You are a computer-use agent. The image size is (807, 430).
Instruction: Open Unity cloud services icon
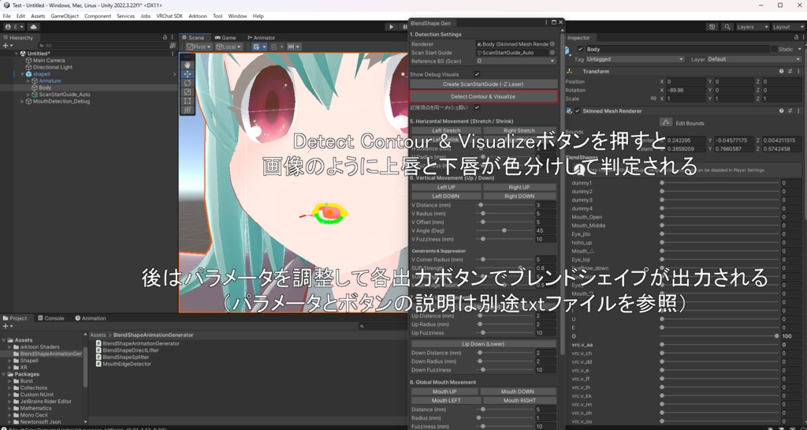coord(34,27)
